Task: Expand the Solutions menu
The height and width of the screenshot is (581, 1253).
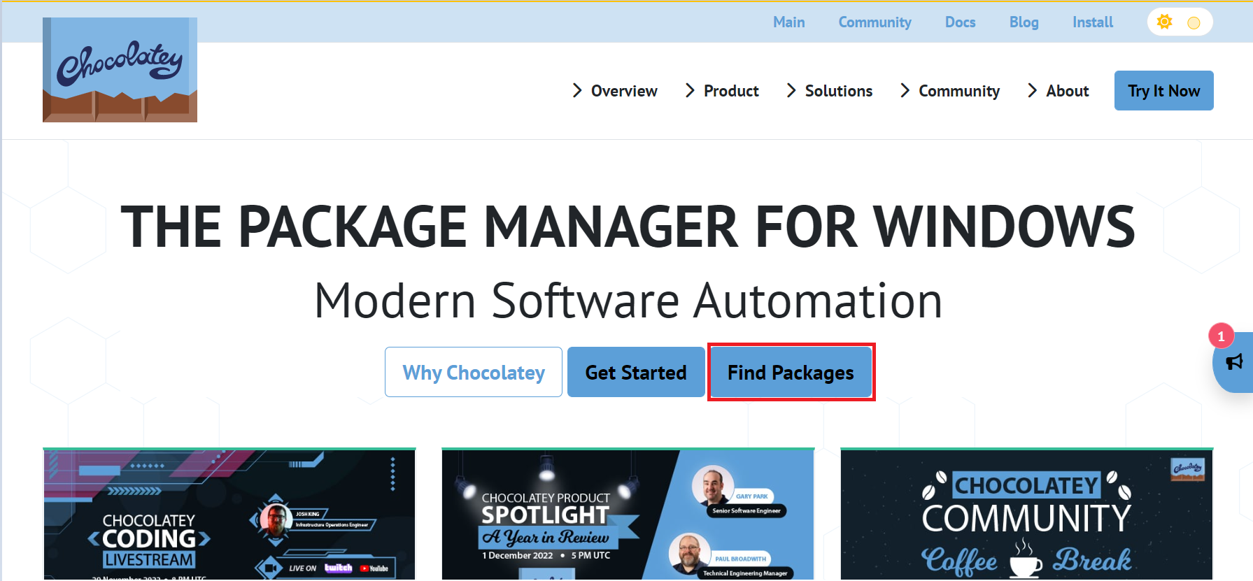Action: [x=829, y=91]
